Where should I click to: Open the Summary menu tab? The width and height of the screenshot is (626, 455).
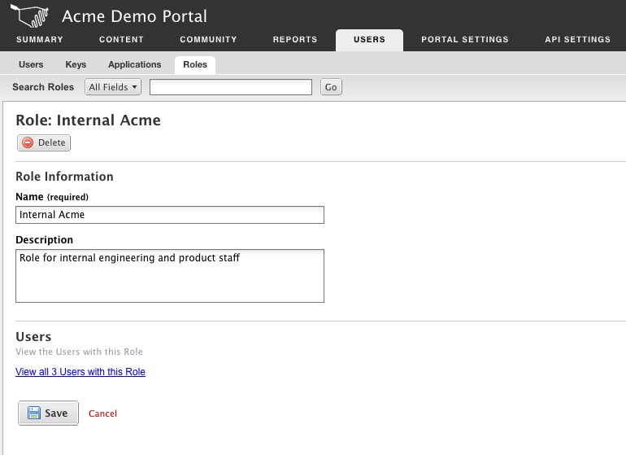click(40, 40)
